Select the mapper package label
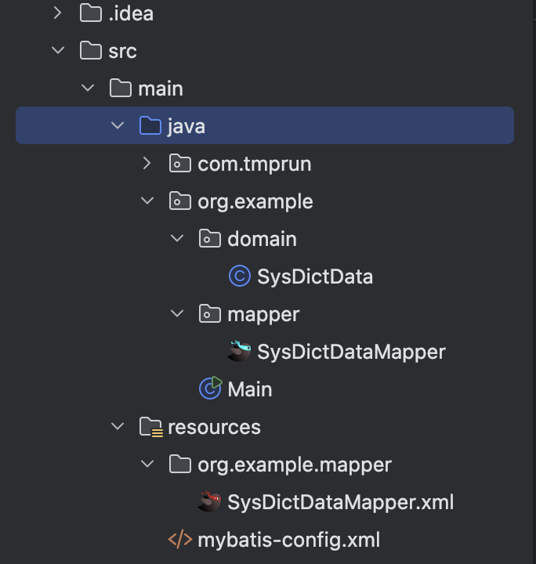Screen dimensions: 536x564 coord(263,315)
